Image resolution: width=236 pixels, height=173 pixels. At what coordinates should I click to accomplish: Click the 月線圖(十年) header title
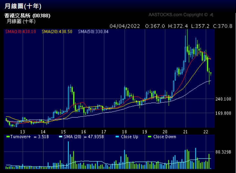pos(23,6)
